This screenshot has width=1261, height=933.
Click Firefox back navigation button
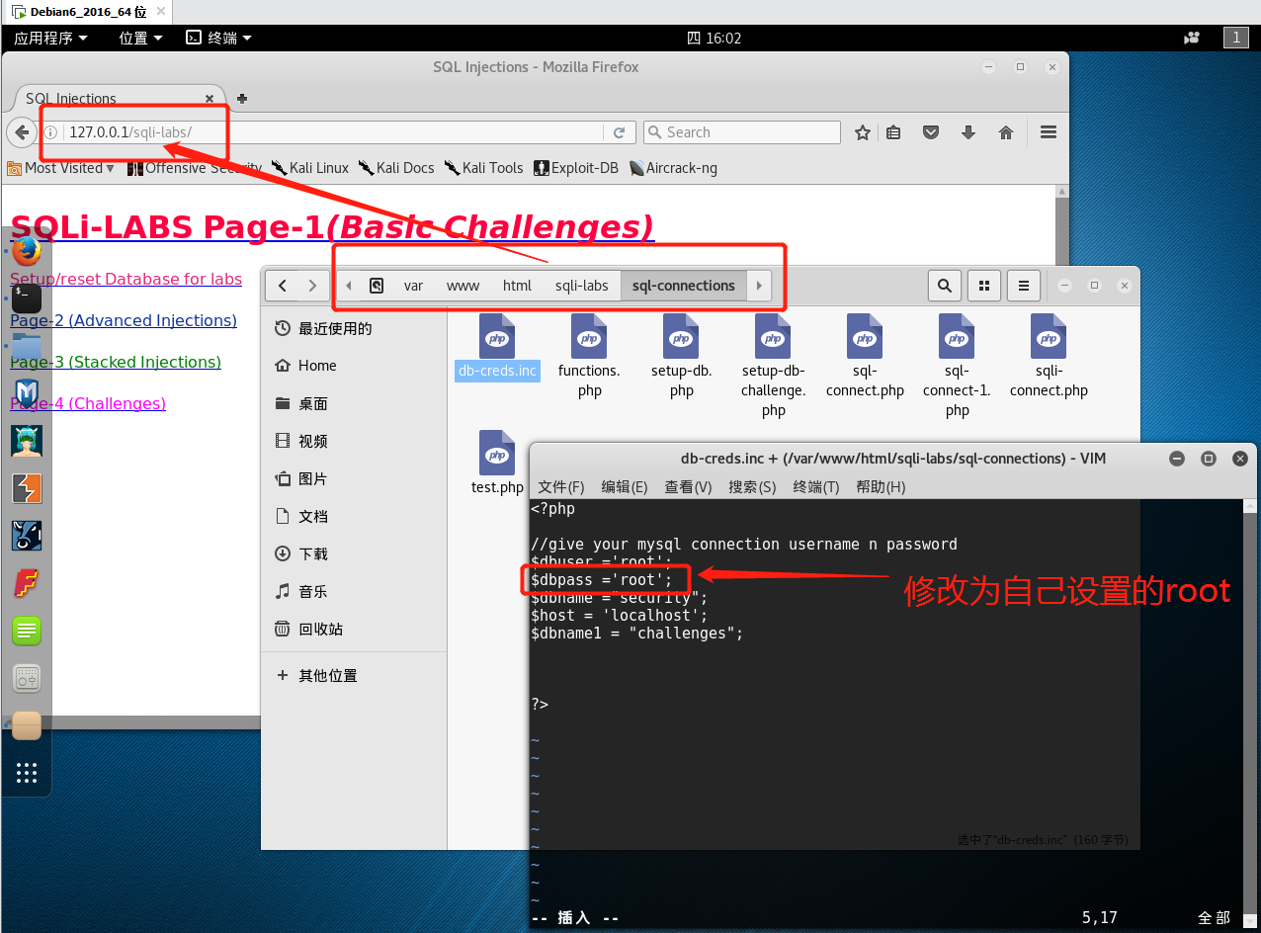point(22,132)
